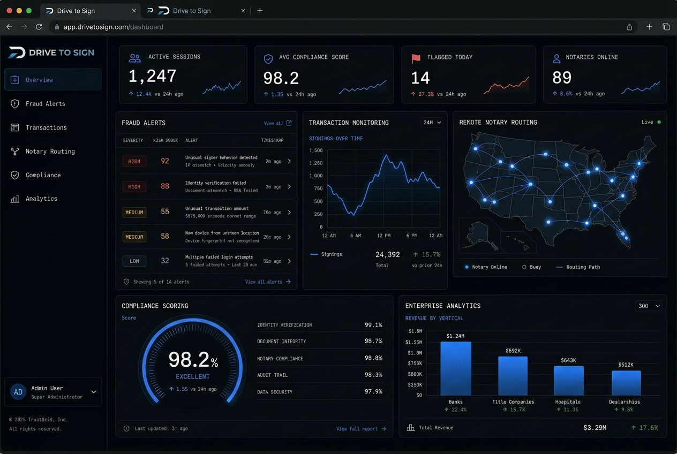The width and height of the screenshot is (677, 454).
Task: Open the 300 dropdown in Enterprise Analytics
Action: pos(649,306)
